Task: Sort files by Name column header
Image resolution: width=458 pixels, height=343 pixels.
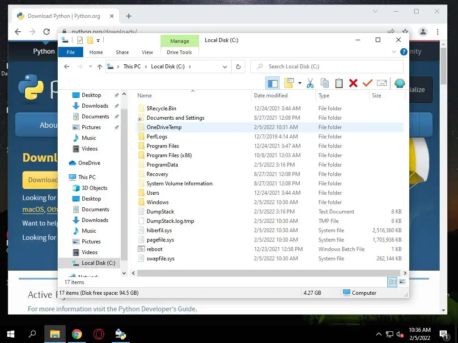Action: pyautogui.click(x=193, y=96)
